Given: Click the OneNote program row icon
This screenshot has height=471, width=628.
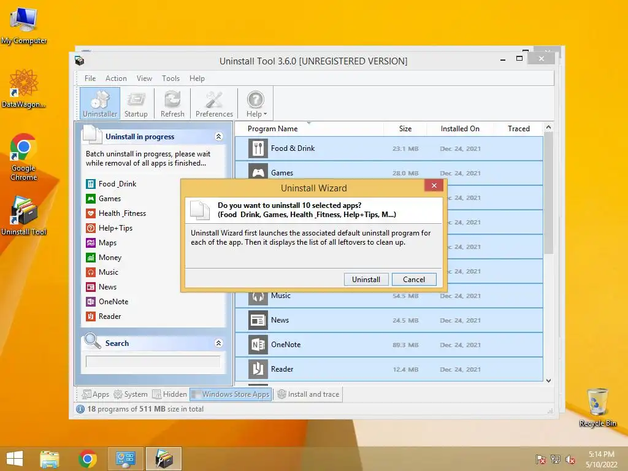Looking at the screenshot, I should [258, 345].
